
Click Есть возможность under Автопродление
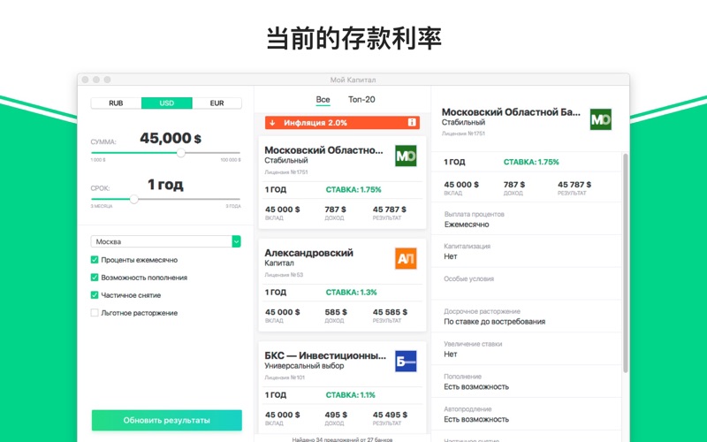(x=476, y=419)
